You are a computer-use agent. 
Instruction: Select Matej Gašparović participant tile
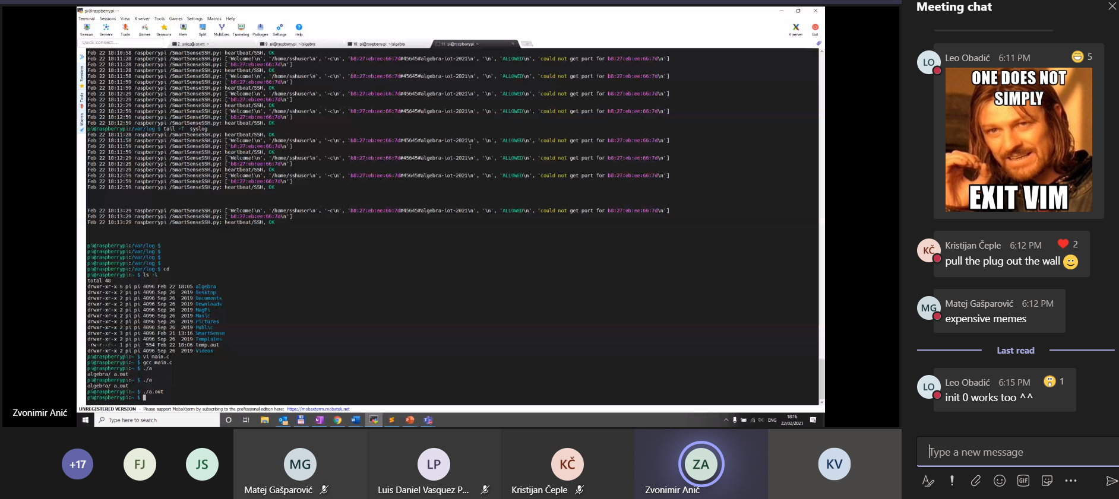(x=300, y=464)
